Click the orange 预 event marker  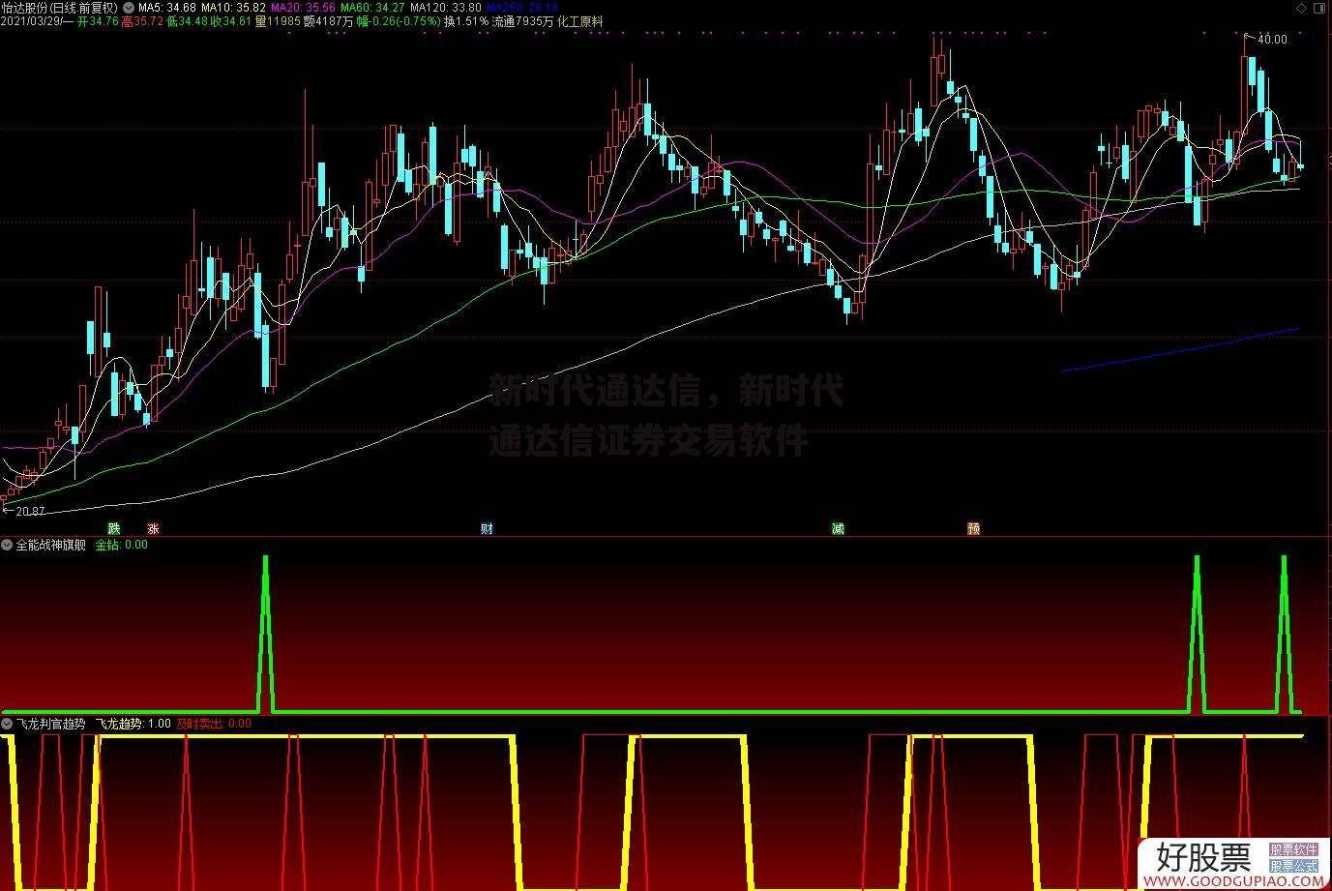pos(974,528)
